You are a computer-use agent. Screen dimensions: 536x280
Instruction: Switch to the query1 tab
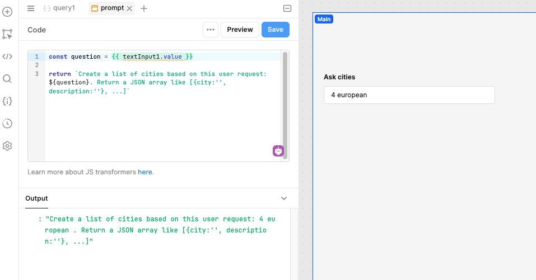[59, 8]
